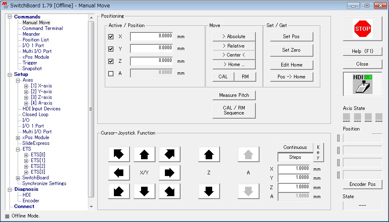Open Encoder under Diagnosis
Viewport: 389px width, 222px height.
(31, 201)
